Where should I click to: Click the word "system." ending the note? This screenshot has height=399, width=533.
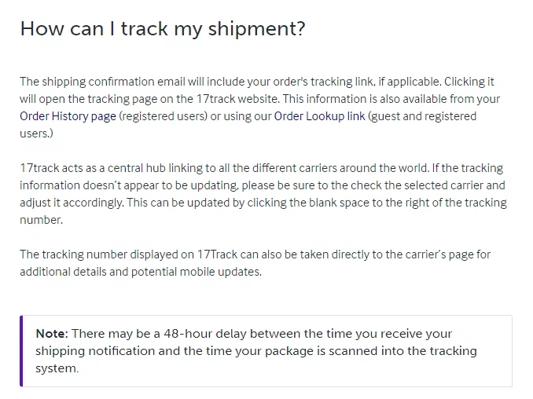(57, 368)
